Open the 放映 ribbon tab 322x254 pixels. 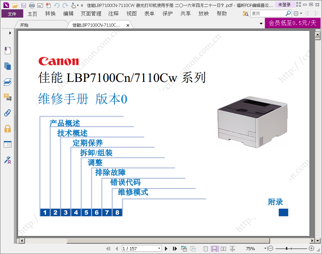pyautogui.click(x=203, y=14)
